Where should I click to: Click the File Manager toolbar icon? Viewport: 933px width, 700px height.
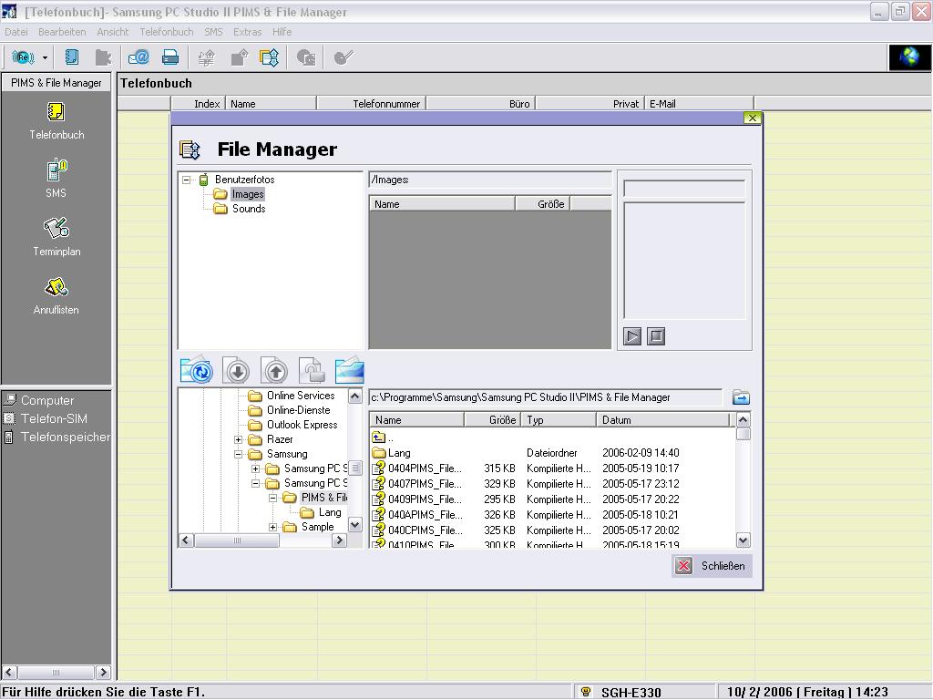click(269, 57)
